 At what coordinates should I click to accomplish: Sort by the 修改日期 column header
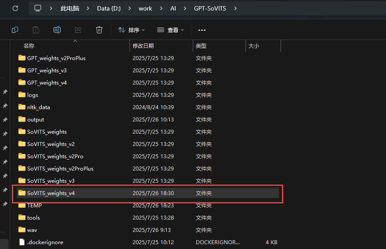143,46
